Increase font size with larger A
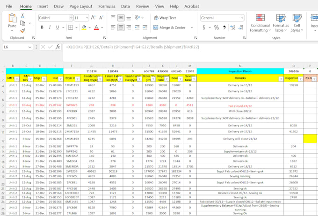Viewport: 318px width, 216px height. [93, 18]
